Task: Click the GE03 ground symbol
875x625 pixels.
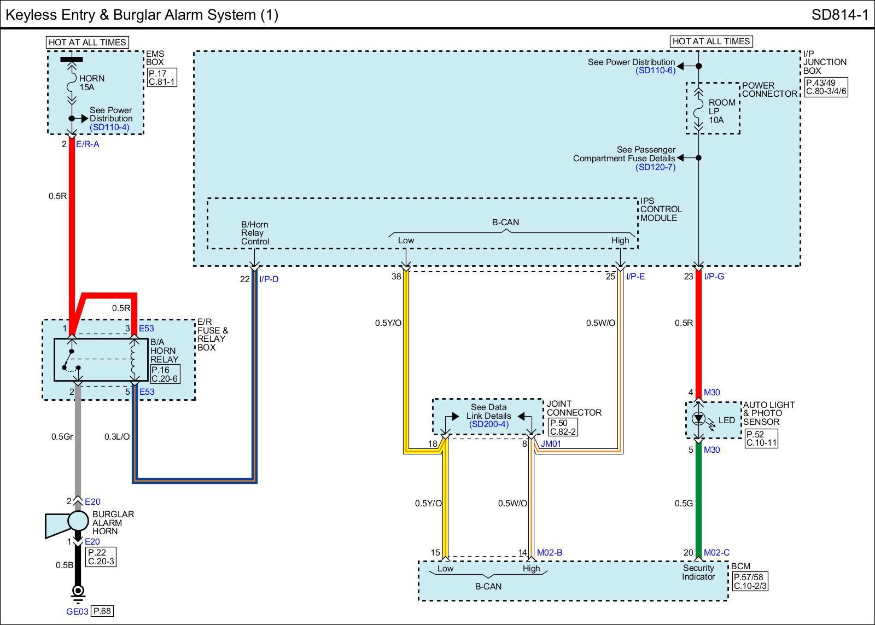Action: [x=78, y=591]
